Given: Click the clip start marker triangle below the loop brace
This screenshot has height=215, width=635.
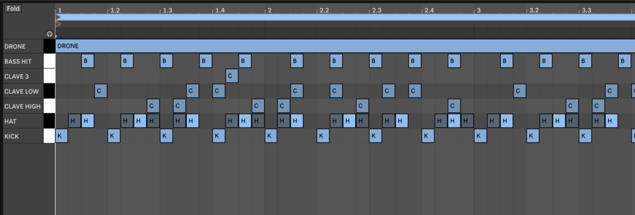Looking at the screenshot, I should (x=58, y=24).
